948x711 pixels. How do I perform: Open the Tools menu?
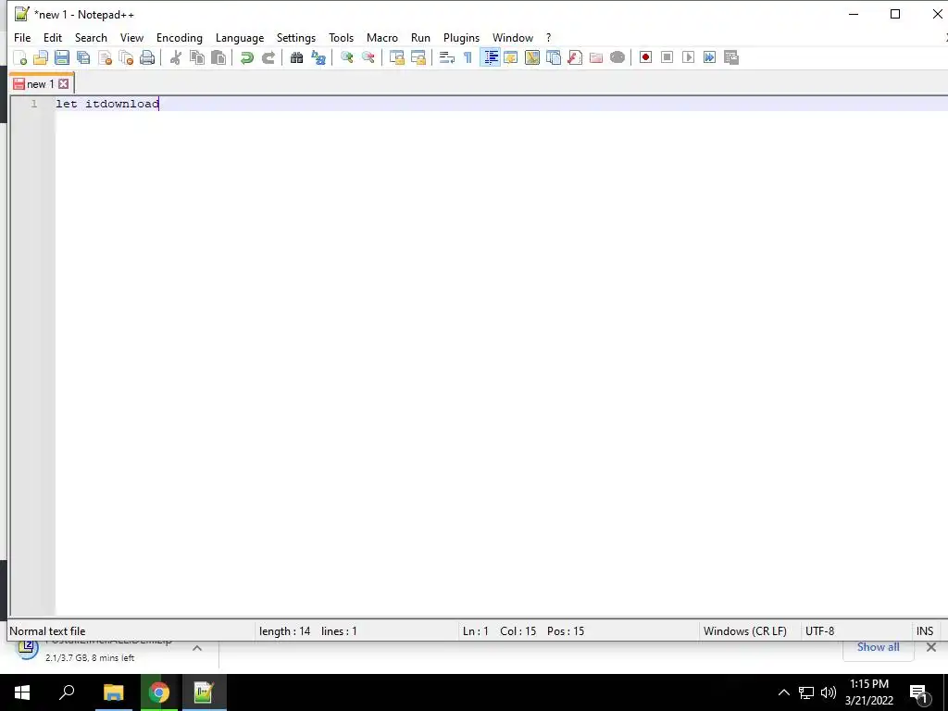341,37
